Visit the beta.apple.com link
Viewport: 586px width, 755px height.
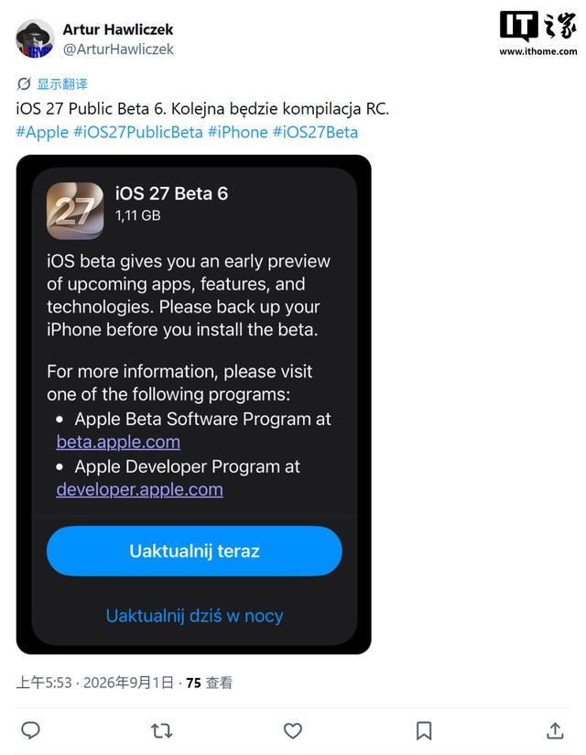pos(118,442)
